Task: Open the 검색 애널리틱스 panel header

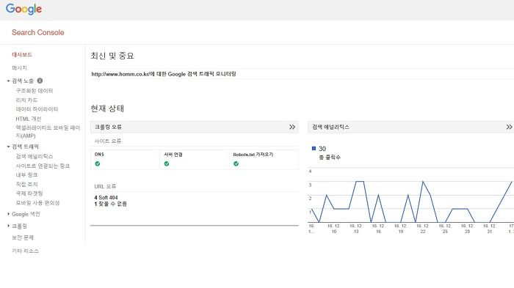Action: (x=411, y=127)
